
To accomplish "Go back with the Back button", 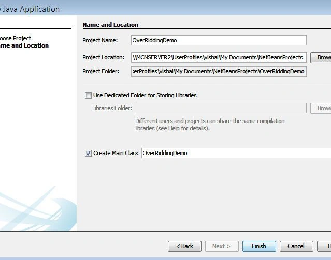I will [x=184, y=246].
